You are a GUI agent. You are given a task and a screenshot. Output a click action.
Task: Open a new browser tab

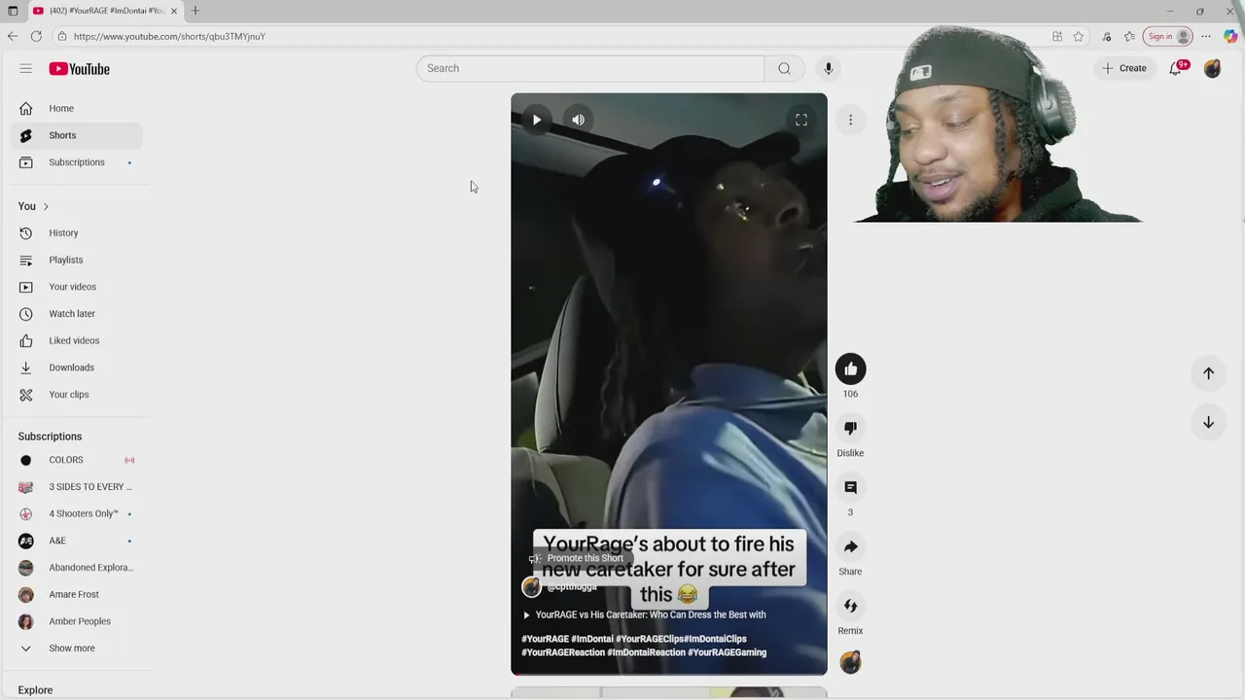click(x=196, y=11)
